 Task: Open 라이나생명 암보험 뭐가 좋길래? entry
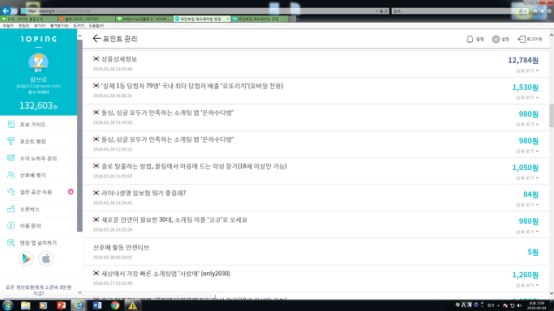click(144, 194)
